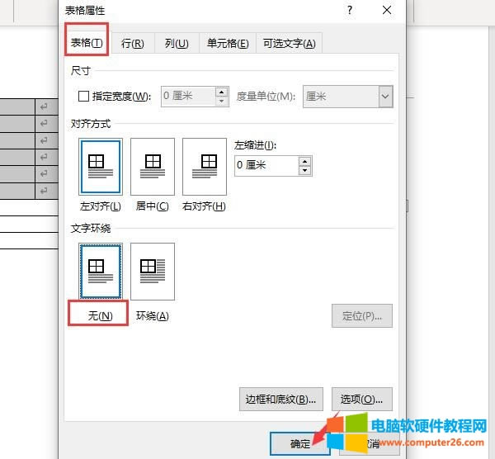The height and width of the screenshot is (459, 495).
Task: Open the measure unit (度量单位) dropdown
Action: pyautogui.click(x=385, y=97)
